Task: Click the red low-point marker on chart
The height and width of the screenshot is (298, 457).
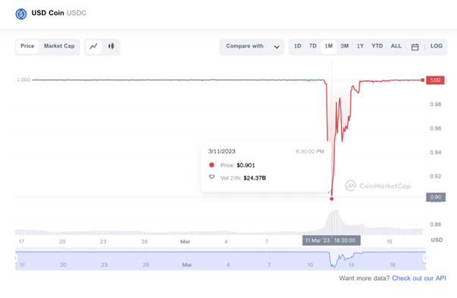Action: tap(332, 199)
